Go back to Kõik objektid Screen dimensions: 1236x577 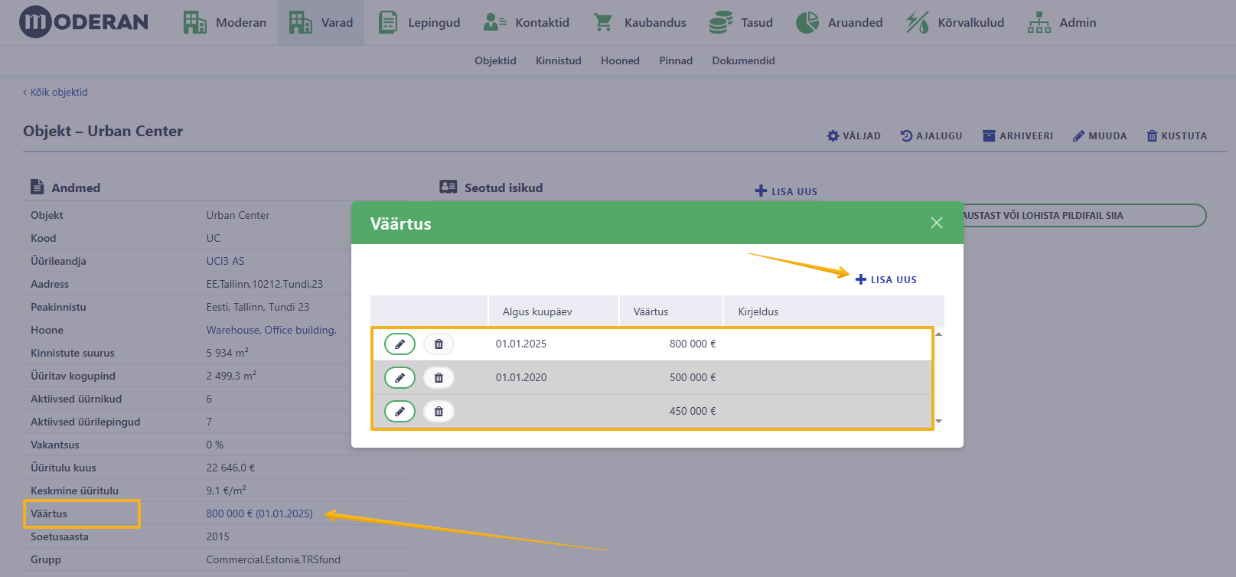55,92
